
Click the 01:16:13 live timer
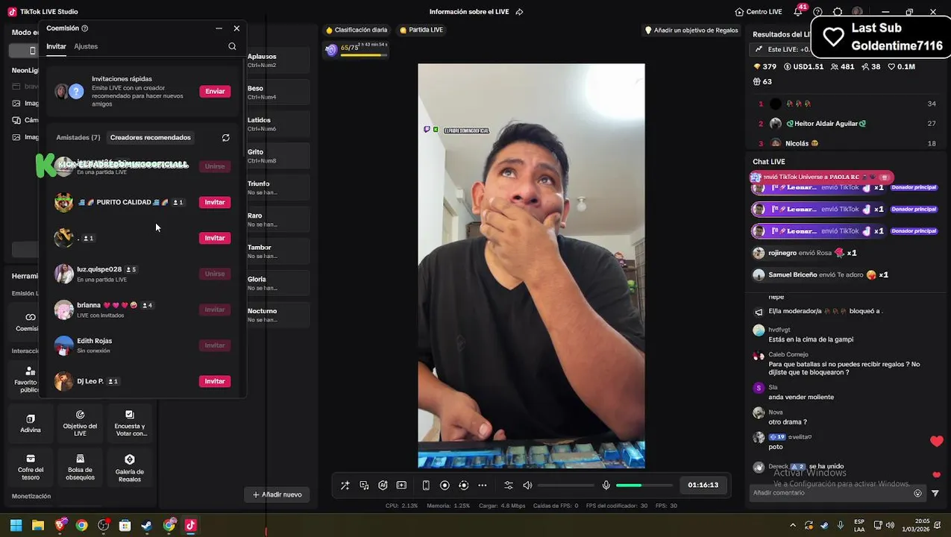(x=703, y=485)
